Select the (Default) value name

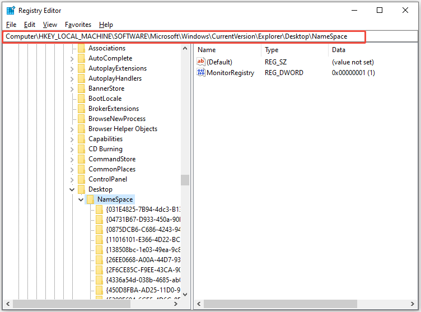[x=219, y=62]
